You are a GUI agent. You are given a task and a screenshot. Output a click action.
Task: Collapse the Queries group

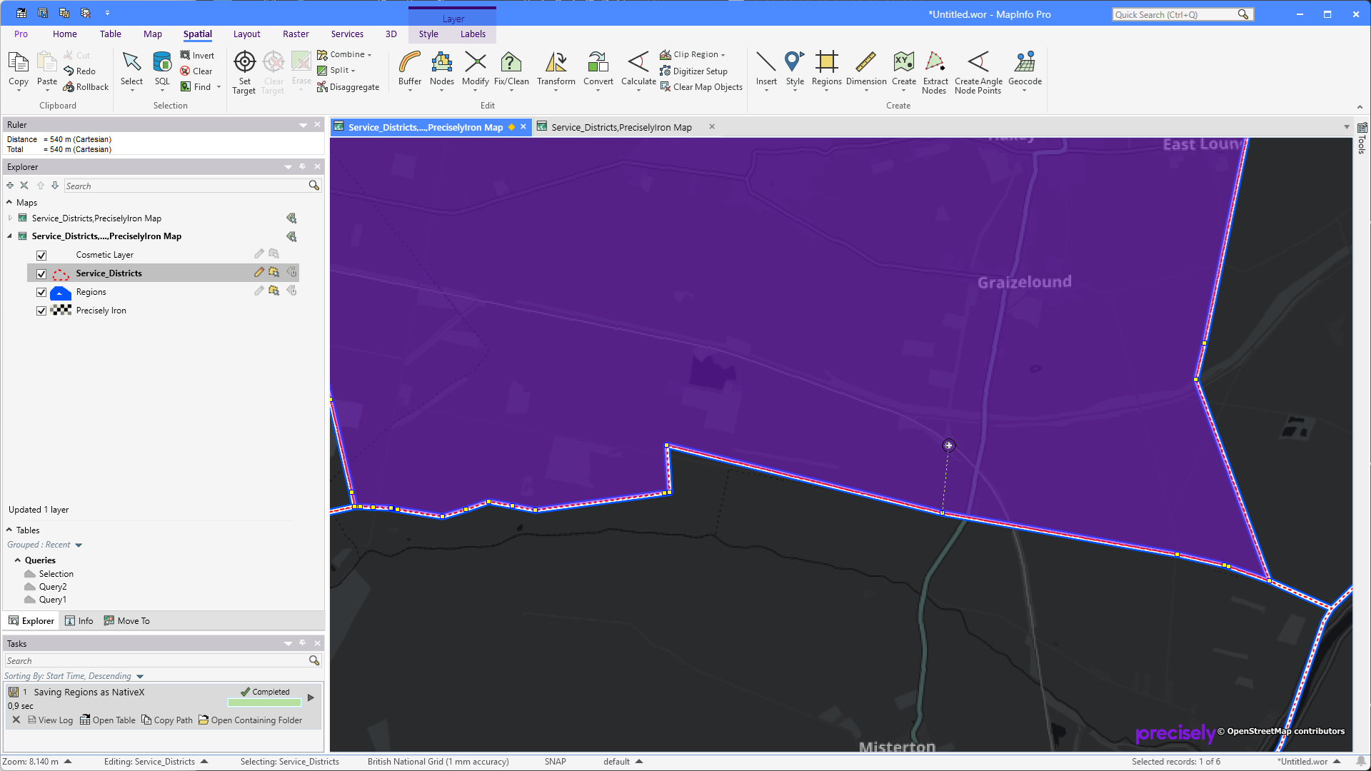click(x=18, y=560)
